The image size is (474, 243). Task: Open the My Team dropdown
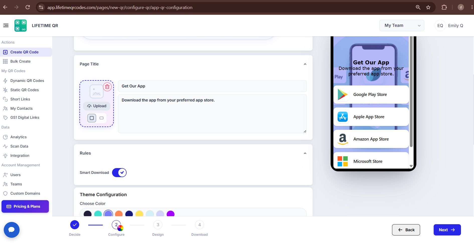[x=402, y=26]
